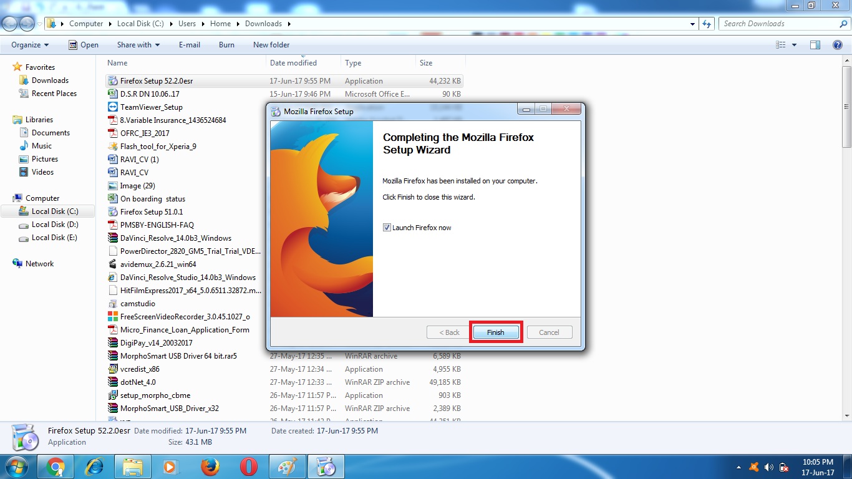
Task: Click the DigiPay_v14_20032017 archive icon
Action: 113,343
